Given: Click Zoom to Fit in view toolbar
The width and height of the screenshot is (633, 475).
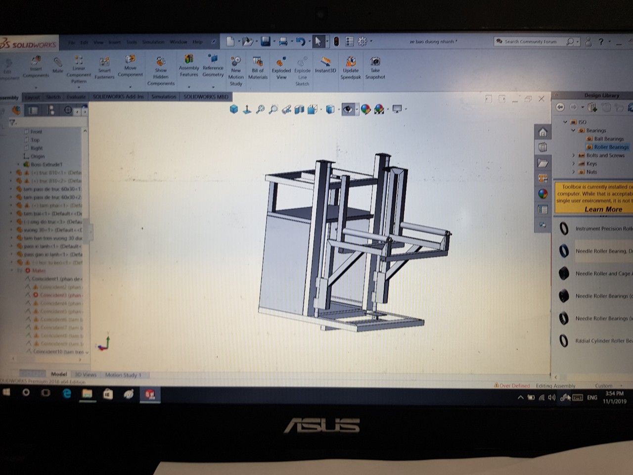Looking at the screenshot, I should (260, 109).
